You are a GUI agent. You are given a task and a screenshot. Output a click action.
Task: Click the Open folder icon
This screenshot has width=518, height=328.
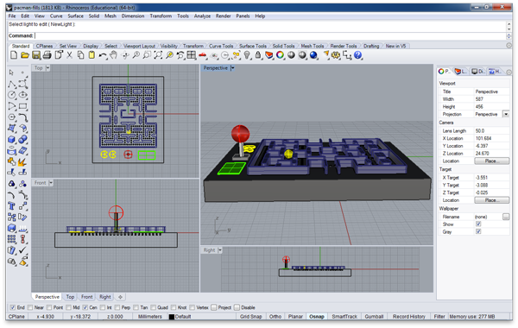tap(25, 55)
